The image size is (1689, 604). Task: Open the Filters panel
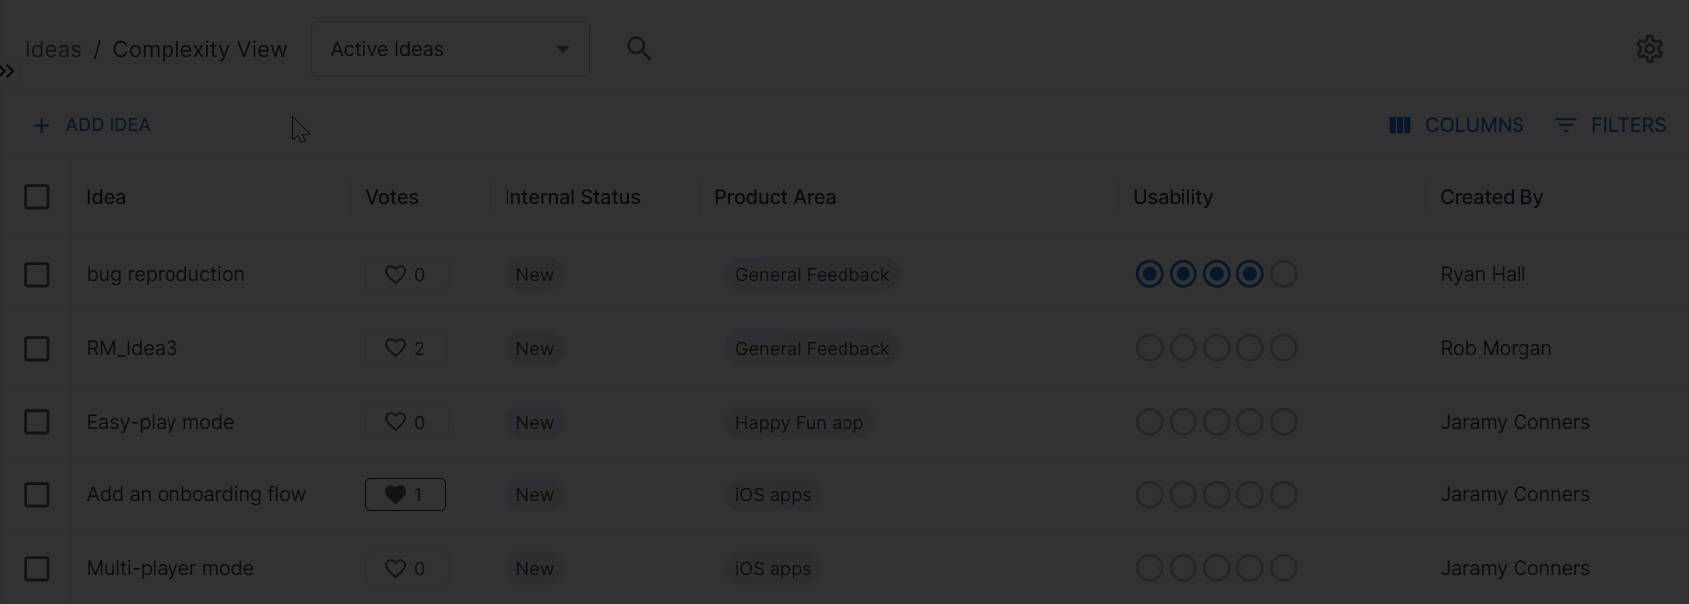click(1611, 125)
